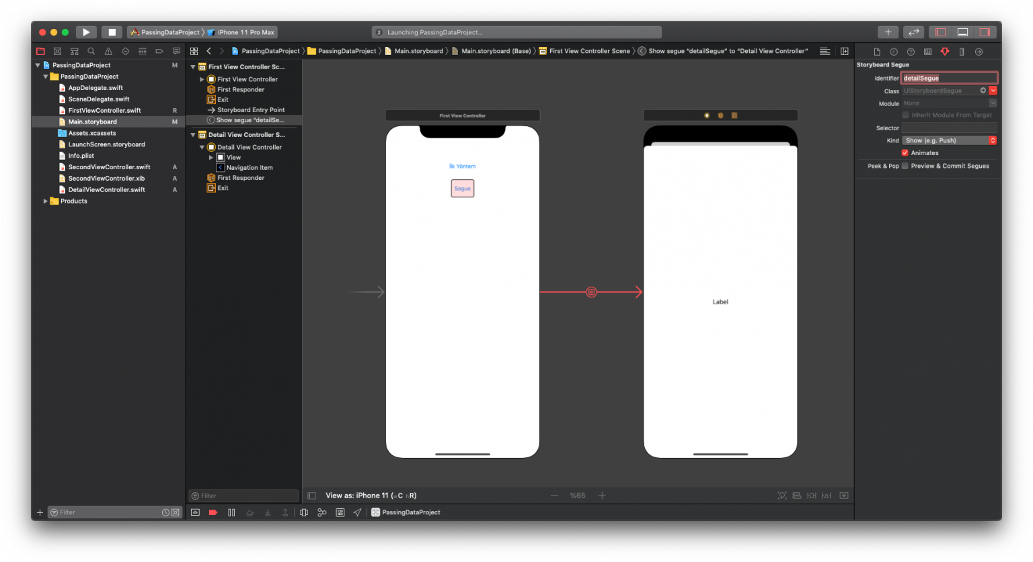Open the Debug View Hierarchy tool
Screen dimensions: 1033x562
coord(303,512)
